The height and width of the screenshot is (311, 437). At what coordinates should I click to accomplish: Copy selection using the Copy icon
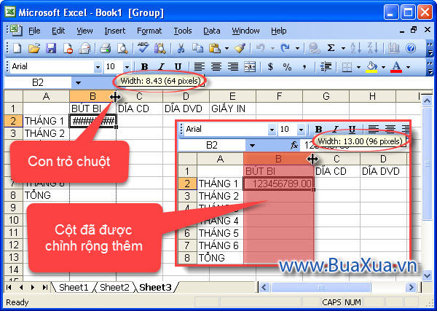pyautogui.click(x=197, y=49)
